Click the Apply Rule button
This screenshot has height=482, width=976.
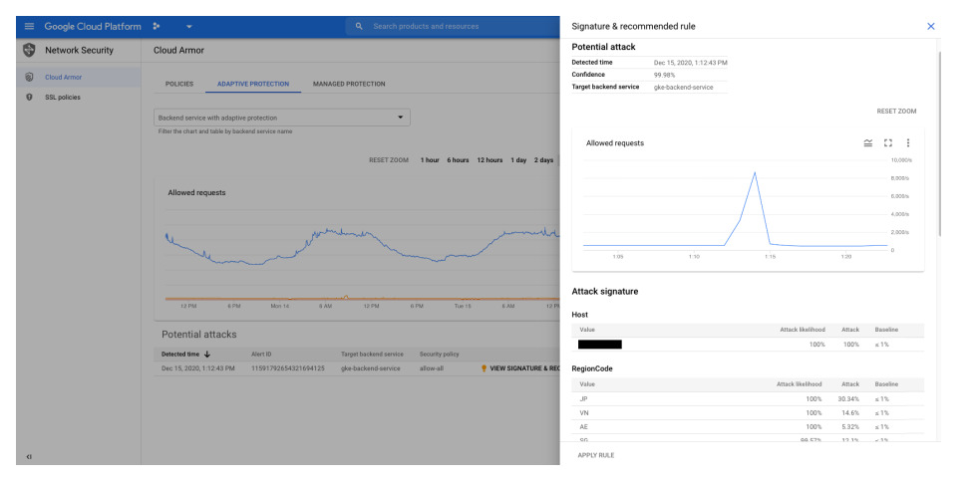[x=596, y=455]
